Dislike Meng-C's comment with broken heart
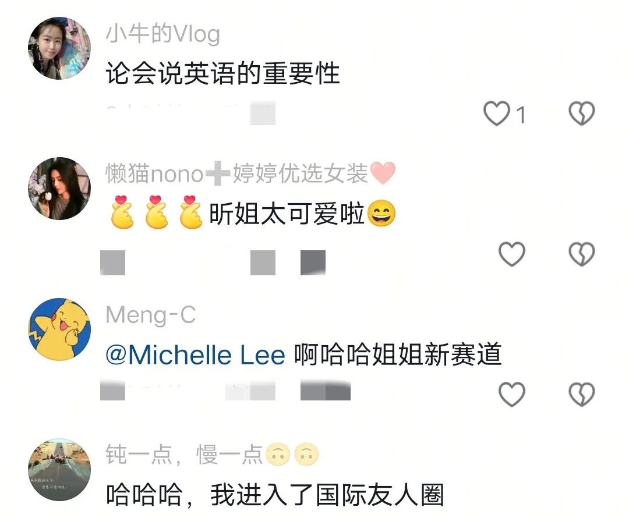Image resolution: width=629 pixels, height=518 pixels. [582, 394]
